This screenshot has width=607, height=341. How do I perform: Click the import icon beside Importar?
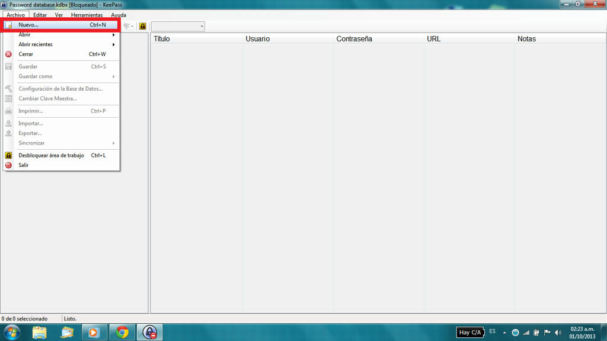8,123
